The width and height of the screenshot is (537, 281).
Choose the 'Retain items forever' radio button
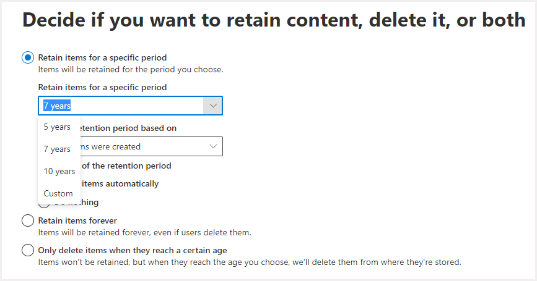28,220
